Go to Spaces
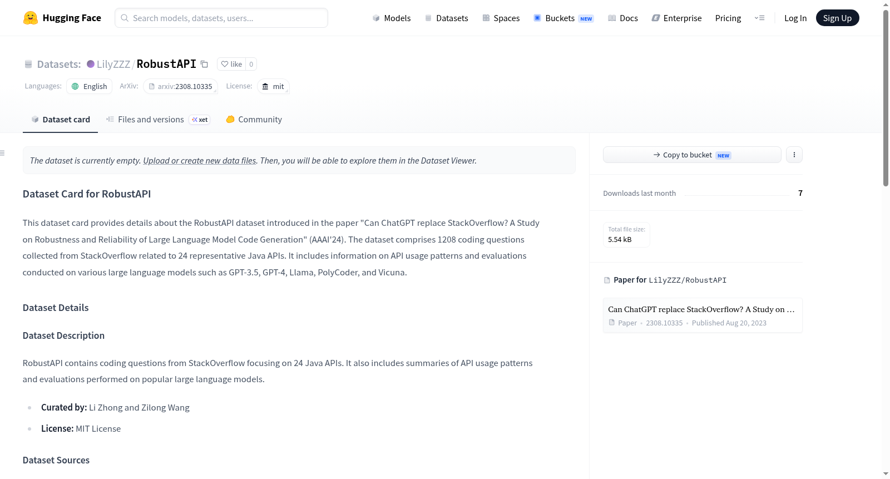Image resolution: width=890 pixels, height=479 pixels. pyautogui.click(x=501, y=18)
